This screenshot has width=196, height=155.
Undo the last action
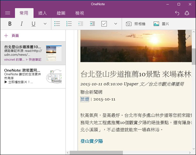(x=177, y=13)
